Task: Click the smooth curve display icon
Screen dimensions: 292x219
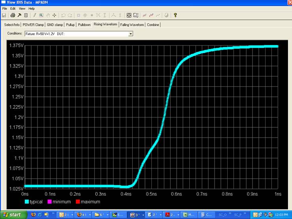Action: pos(145,15)
